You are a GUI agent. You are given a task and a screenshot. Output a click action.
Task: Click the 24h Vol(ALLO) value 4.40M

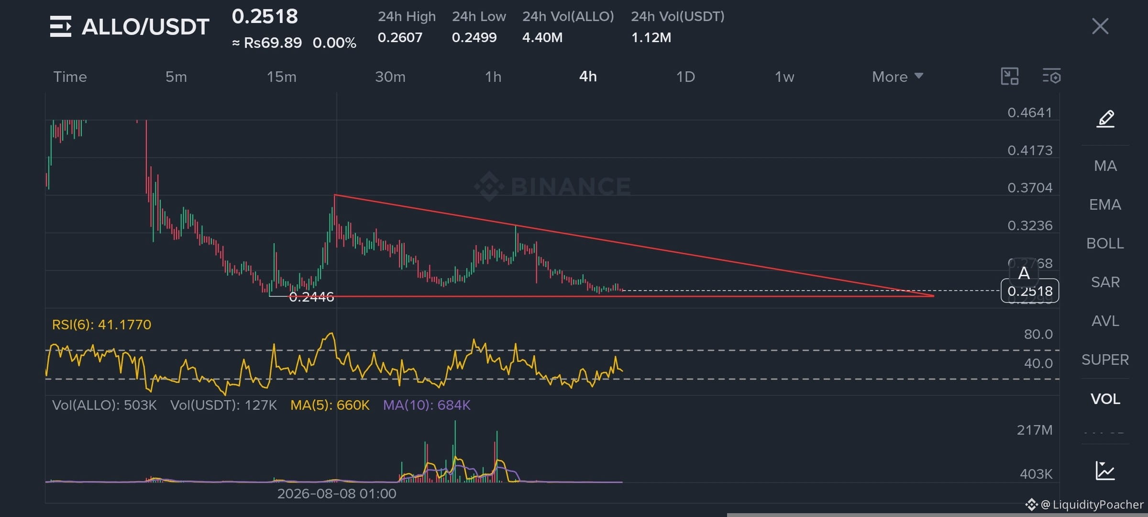click(x=542, y=37)
